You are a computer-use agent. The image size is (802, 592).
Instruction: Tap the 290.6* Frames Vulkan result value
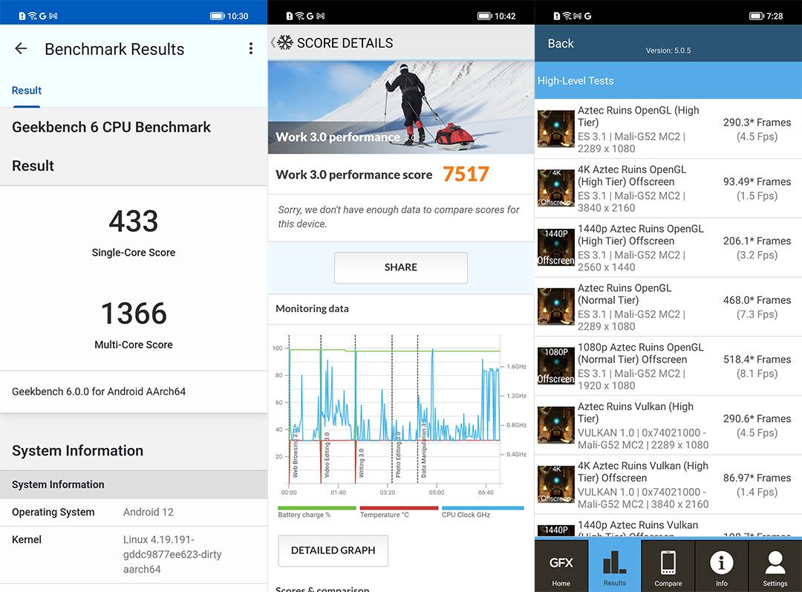757,419
